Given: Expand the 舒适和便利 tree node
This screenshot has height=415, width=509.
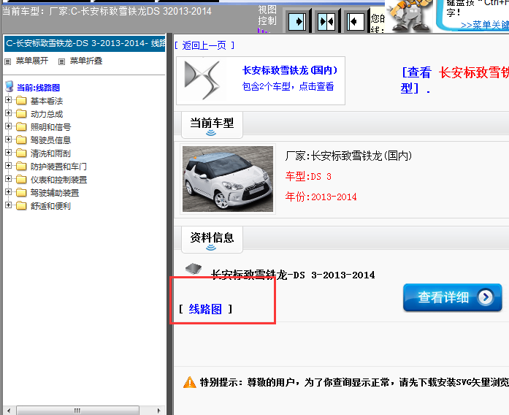Looking at the screenshot, I should pos(9,205).
